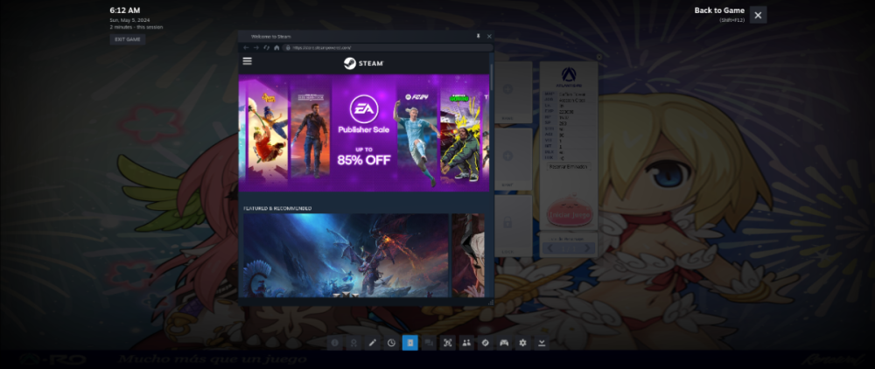Open Notes with the pencil icon
875x369 pixels.
pyautogui.click(x=372, y=344)
